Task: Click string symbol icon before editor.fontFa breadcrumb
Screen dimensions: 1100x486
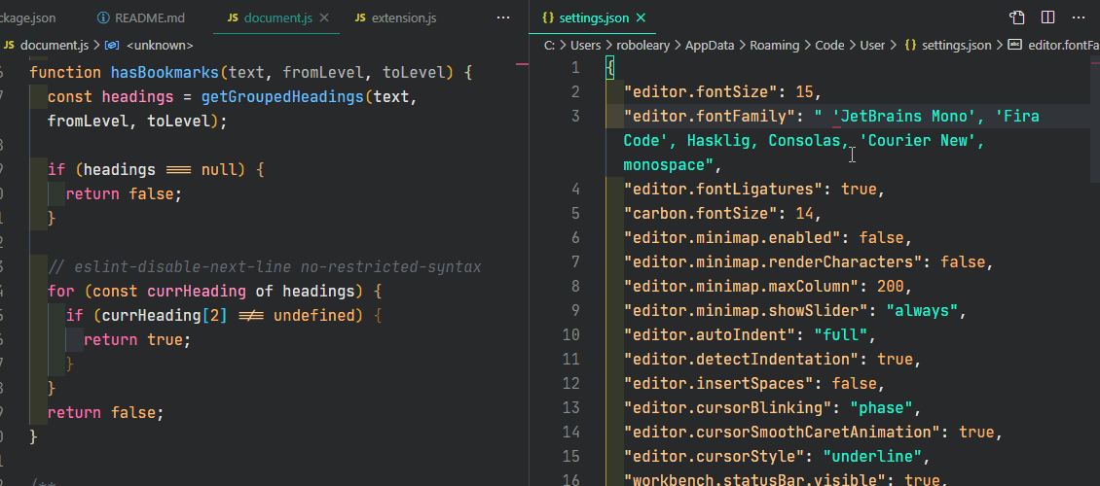Action: pos(1014,45)
